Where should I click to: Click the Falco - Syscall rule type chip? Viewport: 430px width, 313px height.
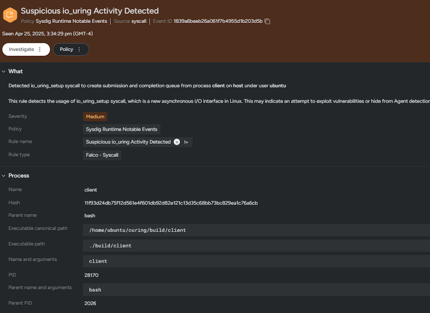tap(102, 155)
